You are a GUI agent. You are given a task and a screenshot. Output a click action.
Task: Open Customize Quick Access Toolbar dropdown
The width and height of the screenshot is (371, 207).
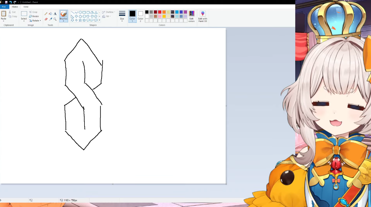click(19, 2)
